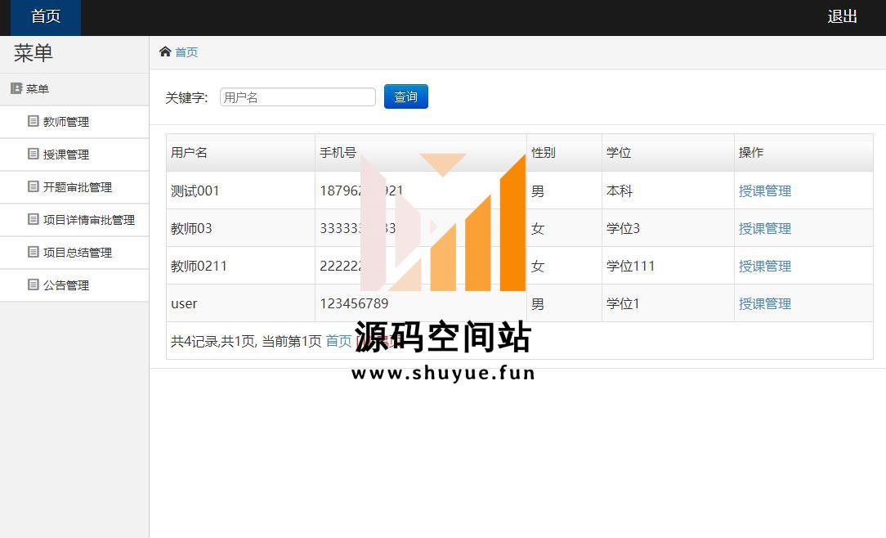Select the 教师0211 username cell
Screen dimensions: 886x538
[241, 266]
